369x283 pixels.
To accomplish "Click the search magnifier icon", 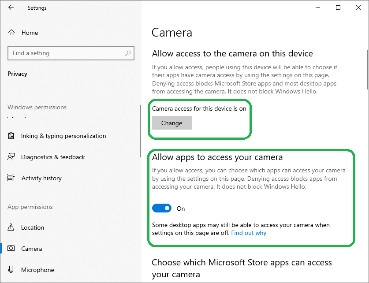I will point(128,53).
